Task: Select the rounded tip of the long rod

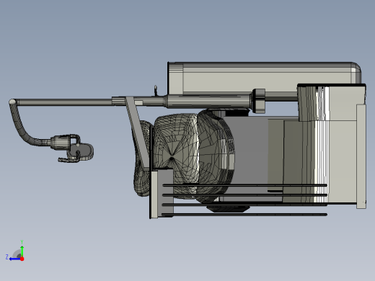Action: click(x=12, y=102)
